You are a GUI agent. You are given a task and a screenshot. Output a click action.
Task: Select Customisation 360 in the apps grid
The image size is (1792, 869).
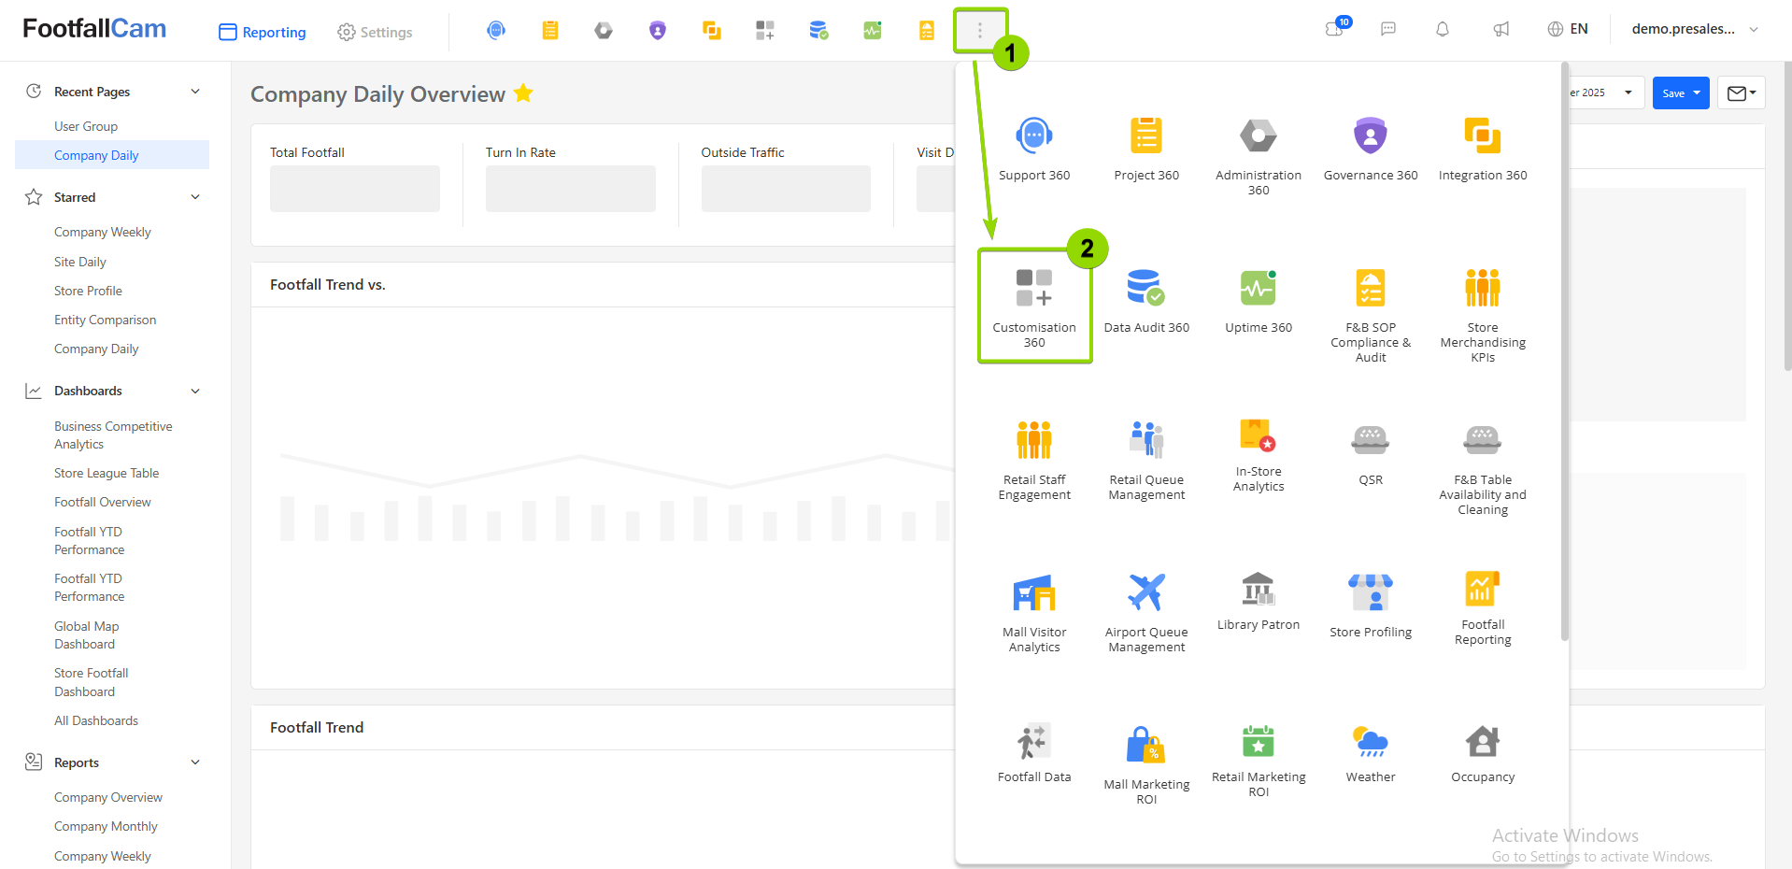1034,307
